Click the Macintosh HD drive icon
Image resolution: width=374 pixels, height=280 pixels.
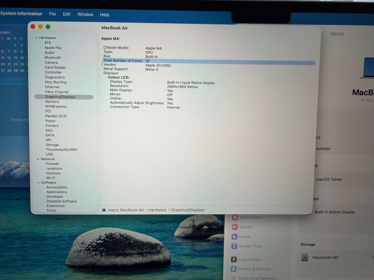coord(305,257)
